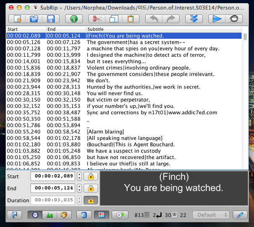Screen dimensions: 254x227
Task: Select row "I believe our thief|is still at large."
Action: pyautogui.click(x=124, y=164)
